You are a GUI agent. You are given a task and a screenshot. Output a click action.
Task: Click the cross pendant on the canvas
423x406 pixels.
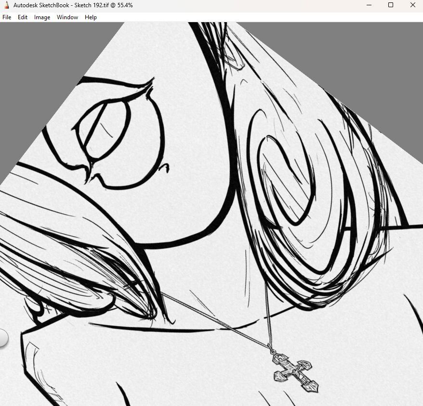point(295,372)
